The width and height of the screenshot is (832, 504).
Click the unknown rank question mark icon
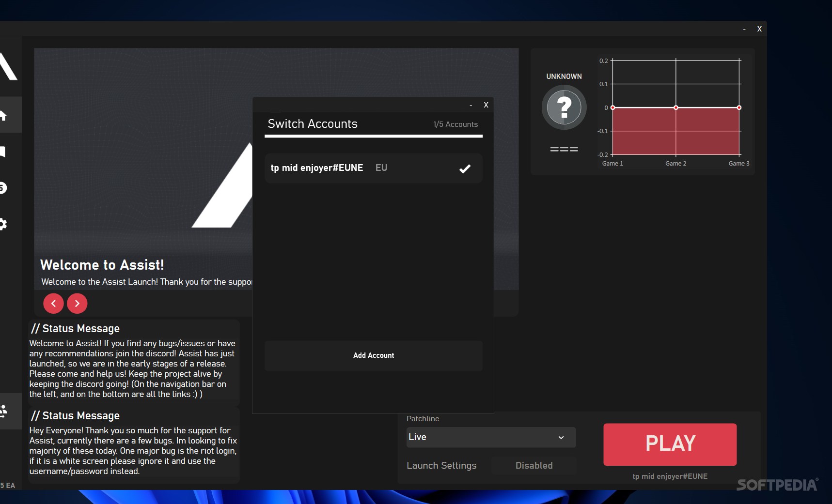564,107
